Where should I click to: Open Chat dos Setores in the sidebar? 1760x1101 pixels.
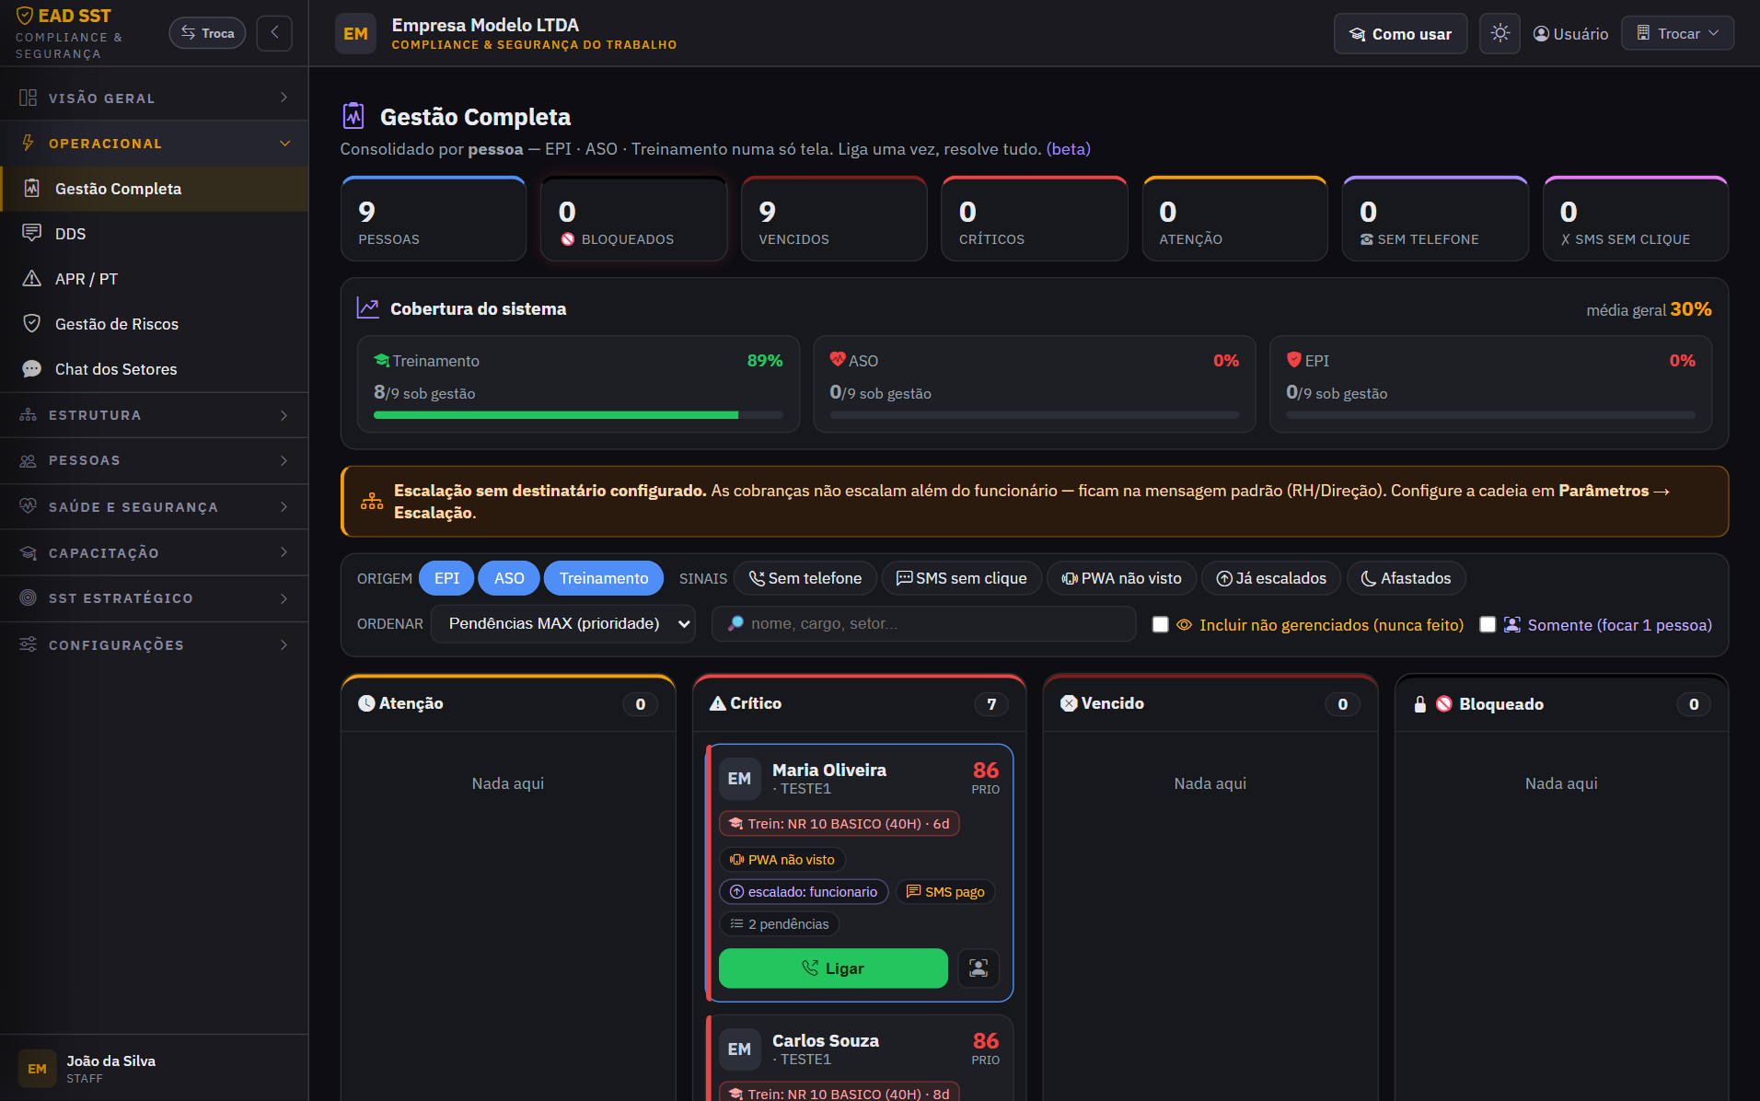point(154,369)
